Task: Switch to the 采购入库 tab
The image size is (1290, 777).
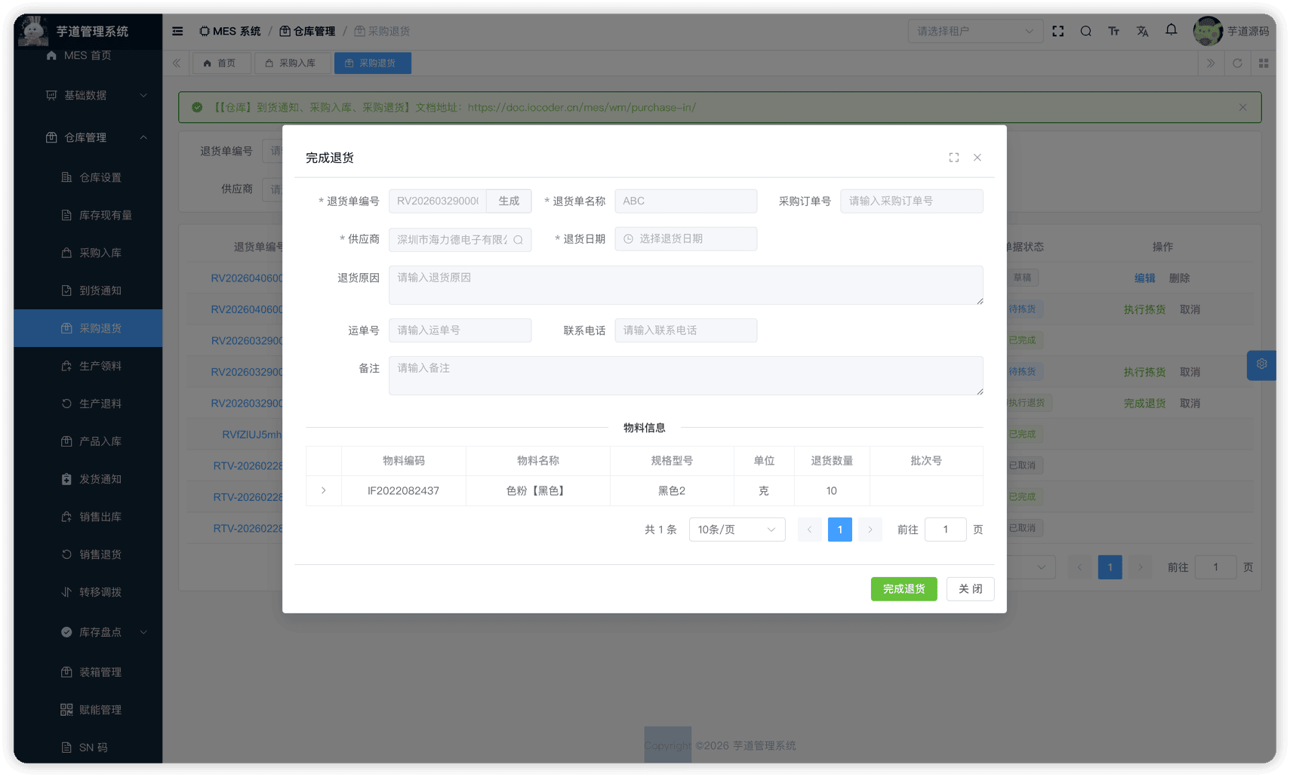Action: [x=291, y=63]
